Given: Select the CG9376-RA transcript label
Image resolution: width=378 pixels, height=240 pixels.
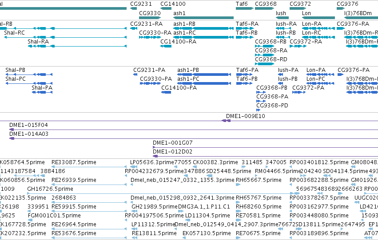Looking at the screenshot, I should pos(353,24).
